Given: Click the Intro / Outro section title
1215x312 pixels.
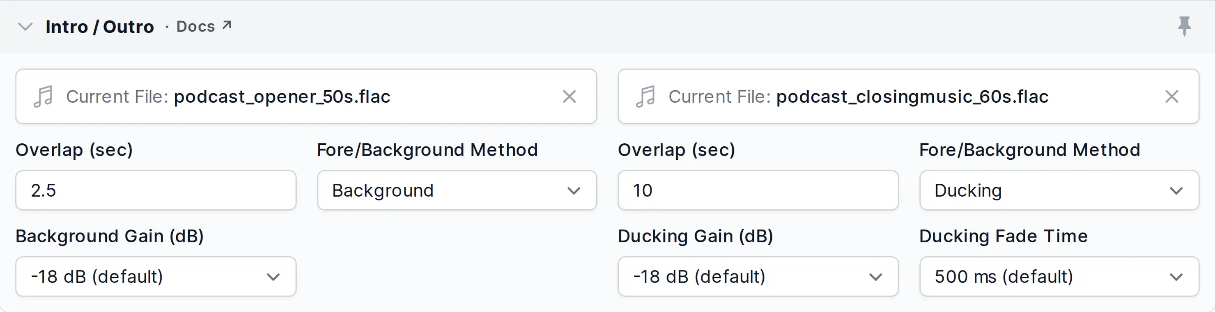Looking at the screenshot, I should point(99,27).
